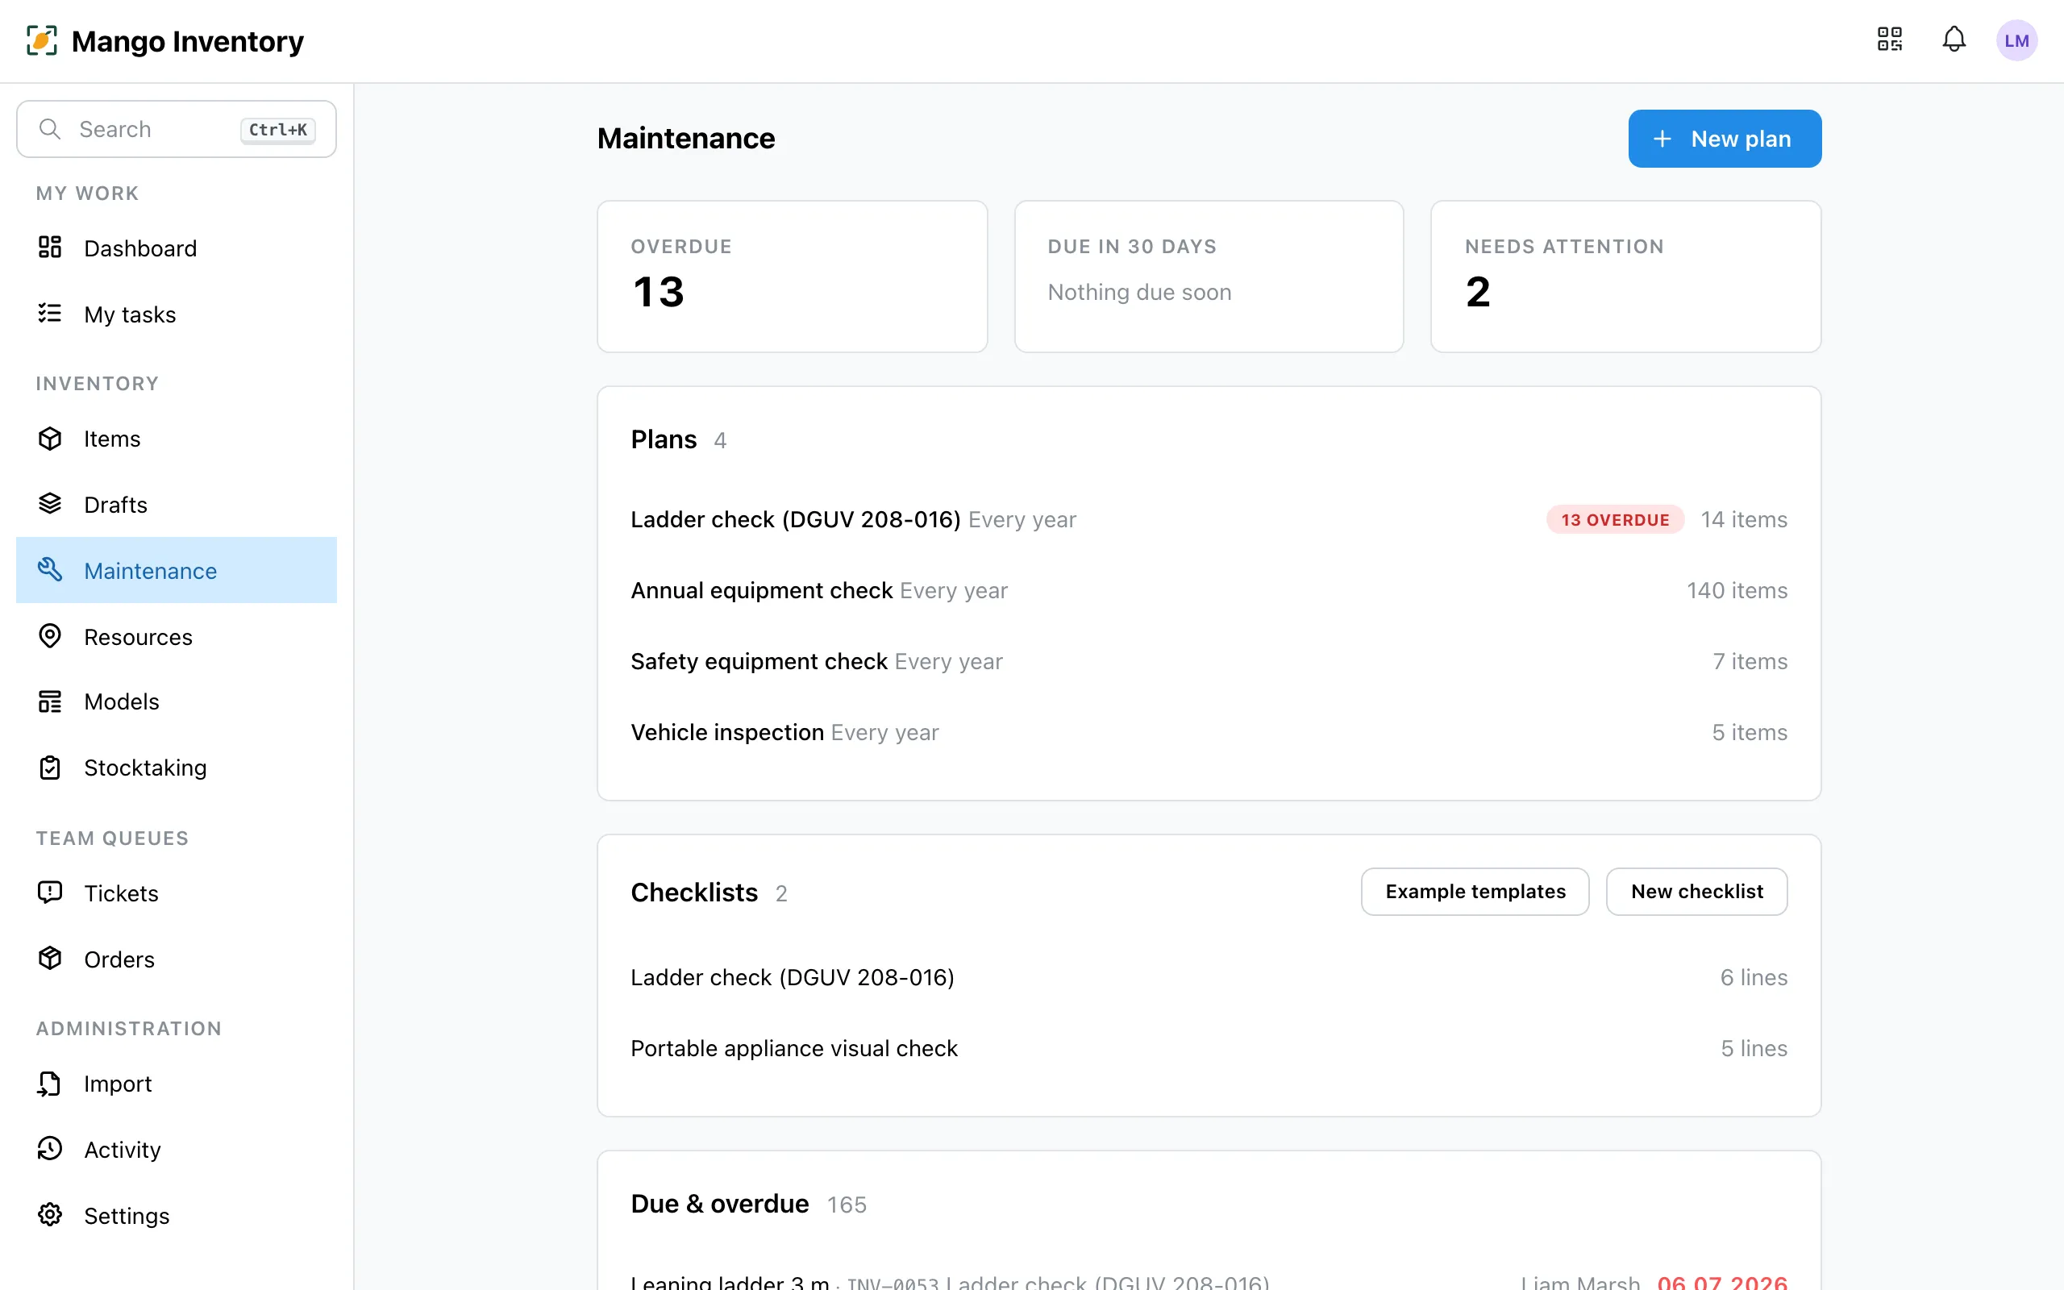The image size is (2064, 1290).
Task: Click the Mango Inventory logo icon
Action: [42, 40]
